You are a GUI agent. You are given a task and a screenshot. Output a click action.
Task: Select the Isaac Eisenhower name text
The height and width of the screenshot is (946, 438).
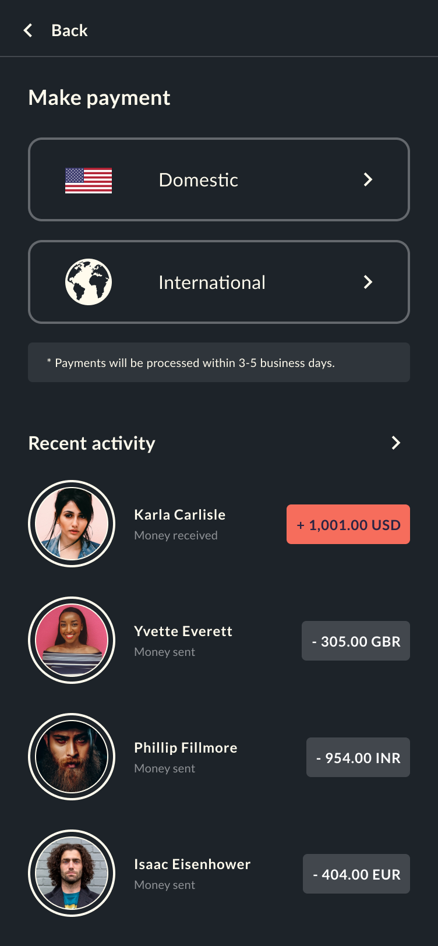pyautogui.click(x=192, y=864)
